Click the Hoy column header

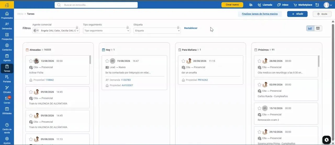(108, 50)
